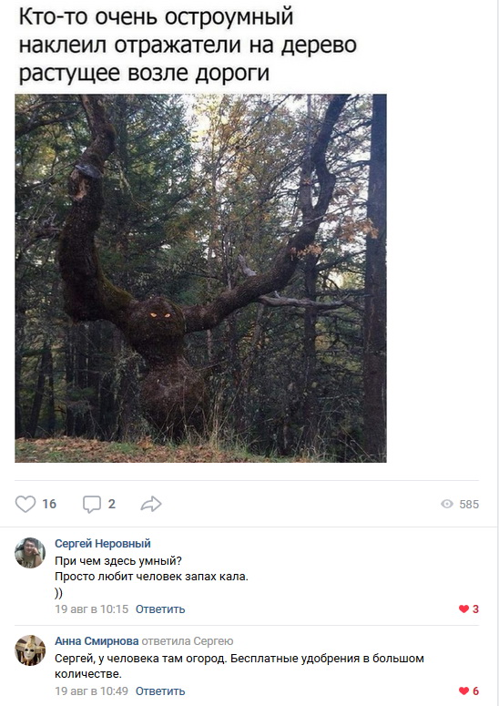Viewport: 499px width, 706px height.
Task: Click the post caption text
Action: [188, 45]
